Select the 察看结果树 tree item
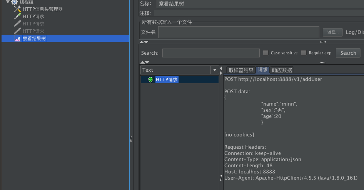Image resolution: width=364 pixels, height=190 pixels. tap(34, 39)
